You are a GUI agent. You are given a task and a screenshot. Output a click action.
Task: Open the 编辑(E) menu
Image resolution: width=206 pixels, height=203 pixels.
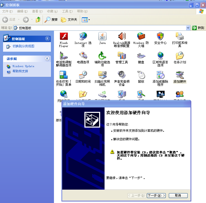pos(22,11)
